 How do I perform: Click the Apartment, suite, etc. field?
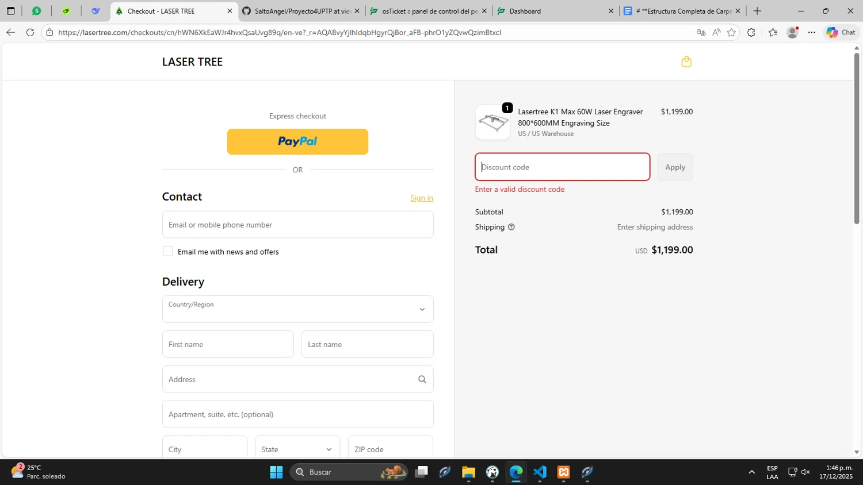297,414
